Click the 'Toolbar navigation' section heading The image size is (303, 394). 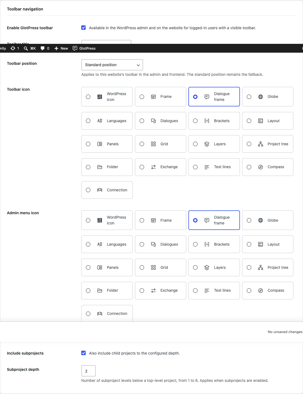pyautogui.click(x=25, y=9)
